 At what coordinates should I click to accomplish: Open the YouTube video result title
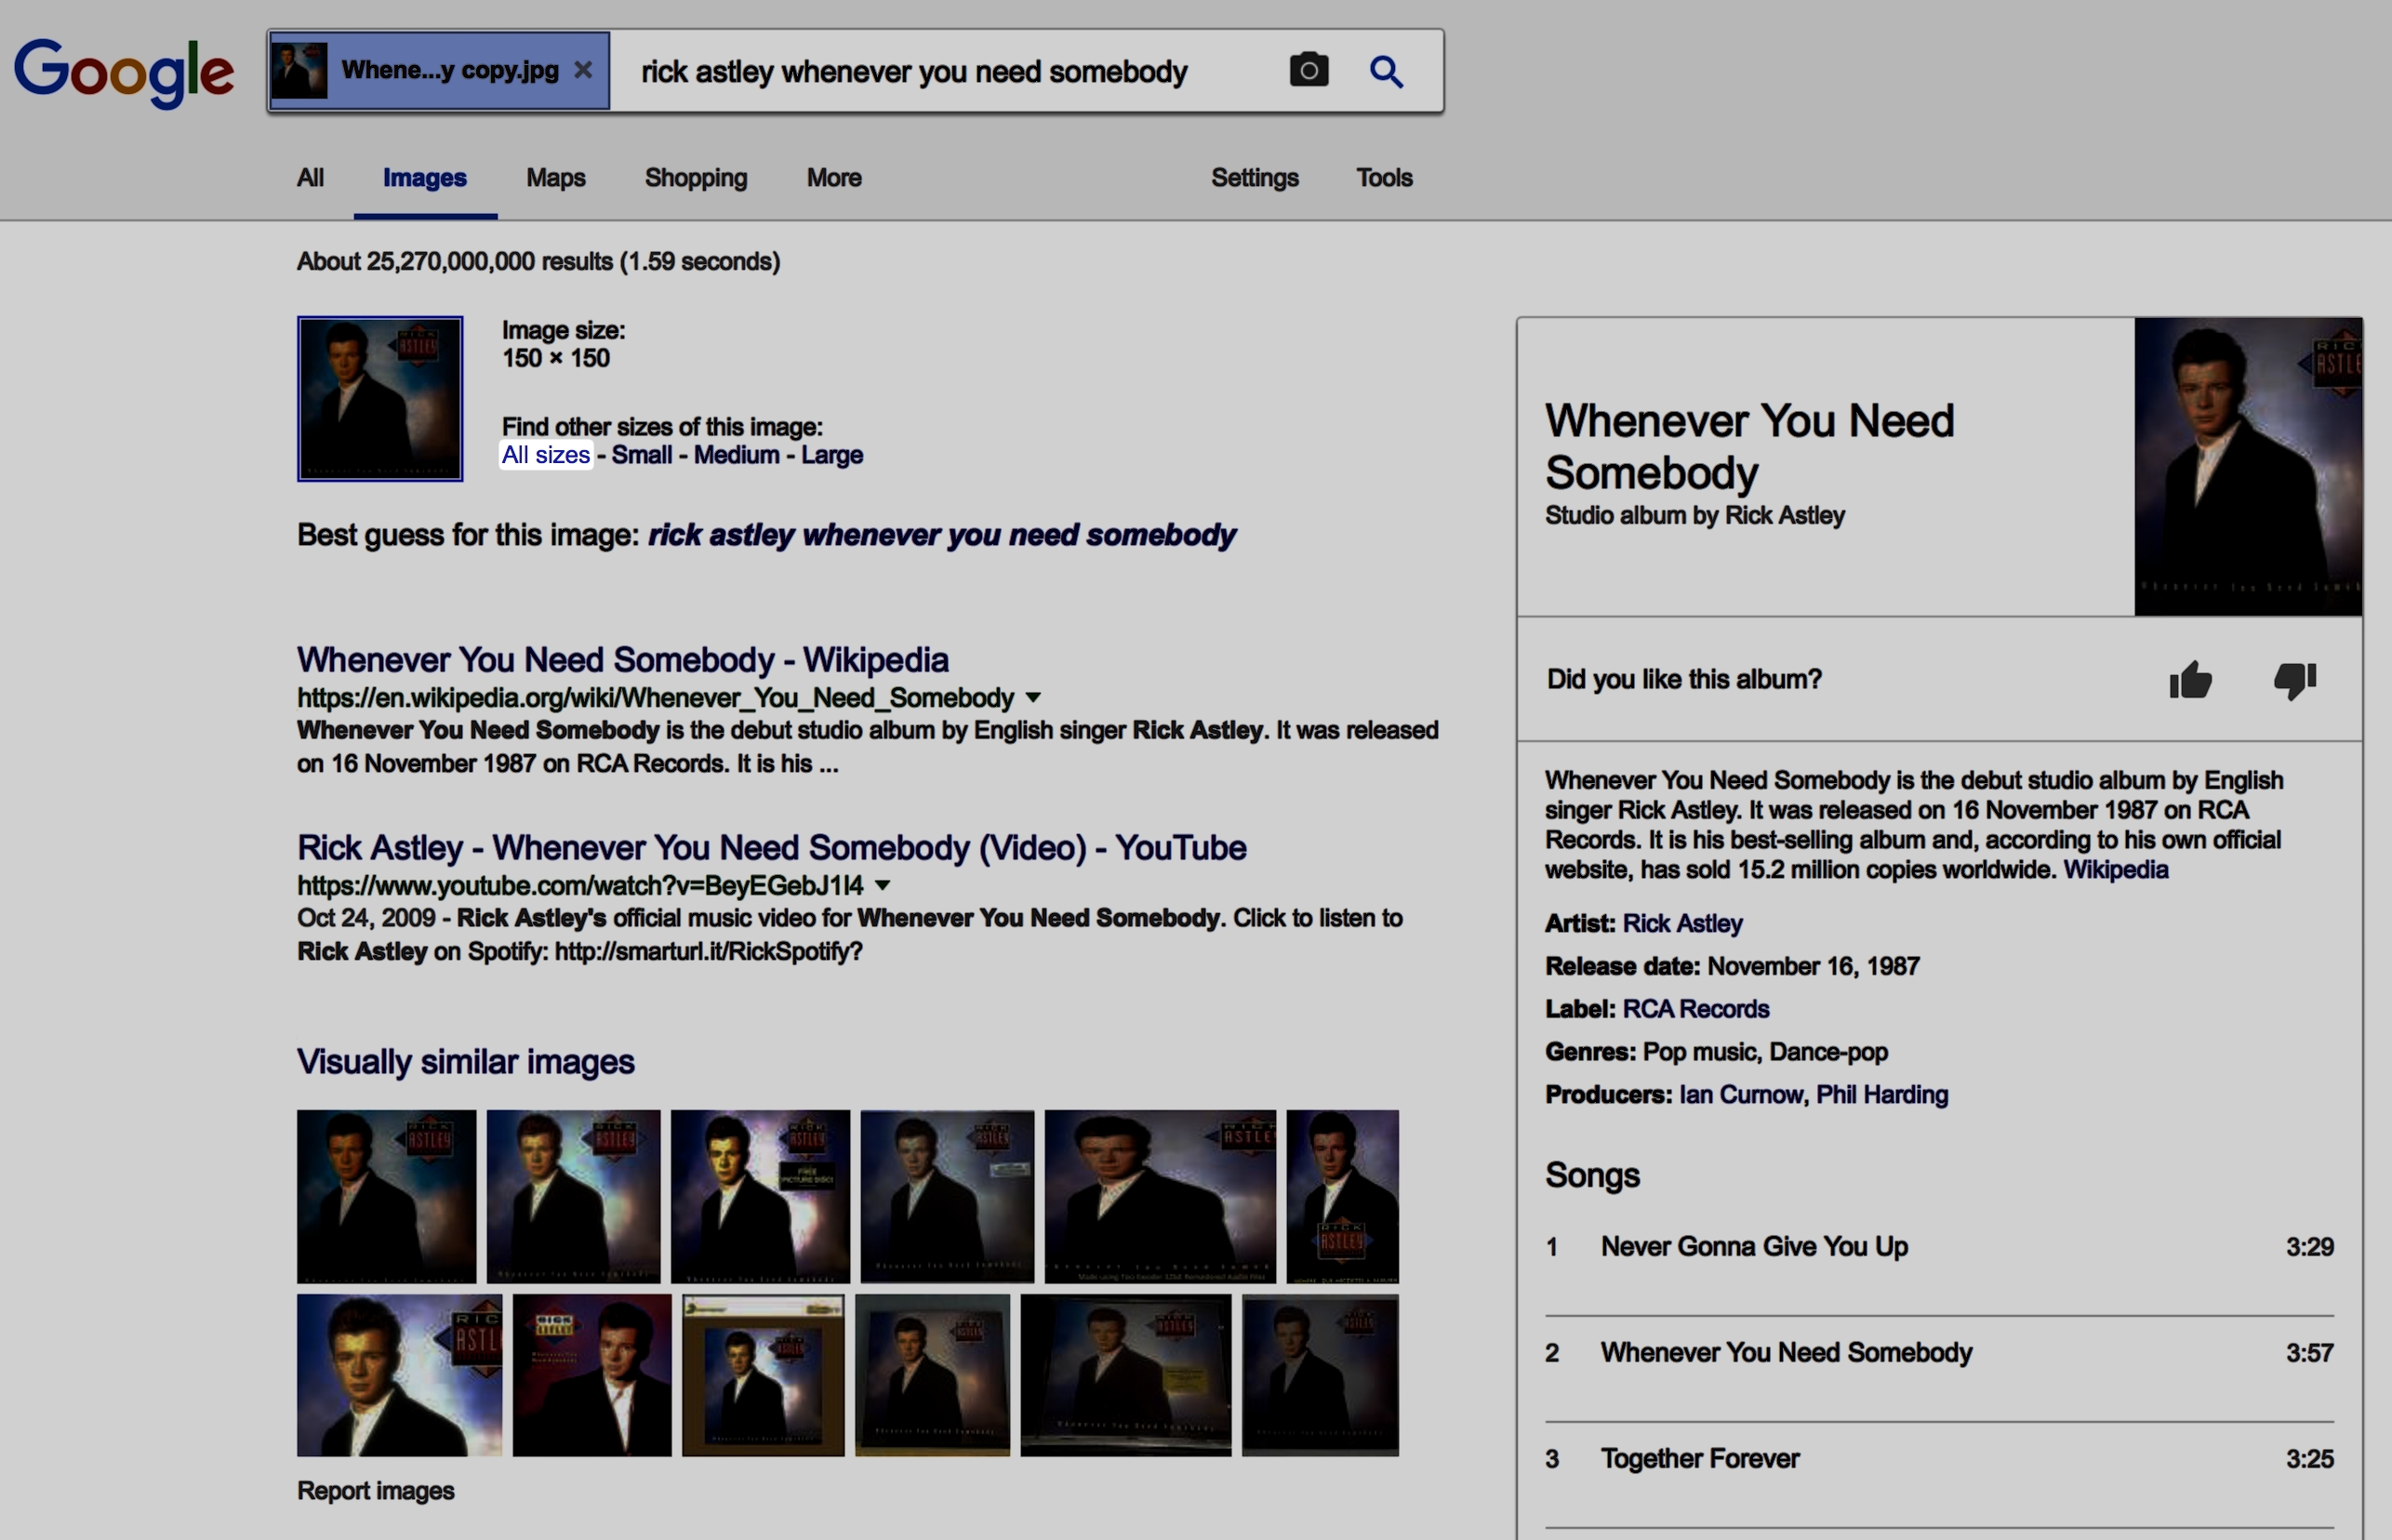tap(771, 848)
